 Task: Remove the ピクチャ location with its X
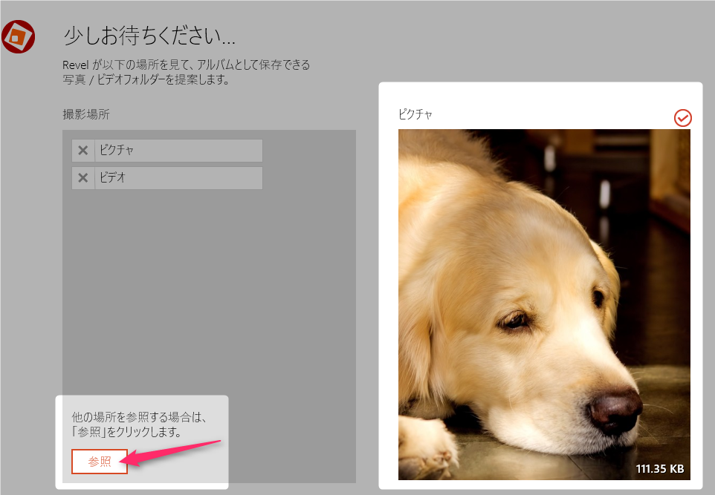tap(83, 150)
